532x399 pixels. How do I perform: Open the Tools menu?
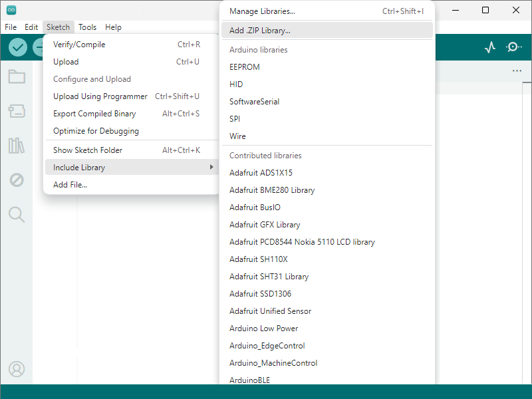pyautogui.click(x=88, y=27)
